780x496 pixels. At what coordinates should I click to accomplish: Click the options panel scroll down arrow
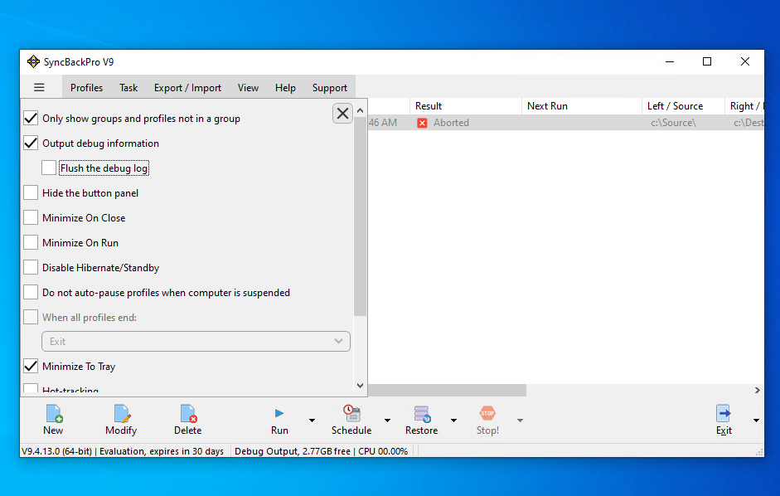[x=360, y=386]
